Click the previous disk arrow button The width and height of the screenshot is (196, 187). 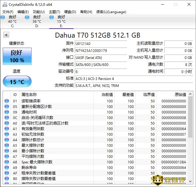pyautogui.click(x=6, y=35)
